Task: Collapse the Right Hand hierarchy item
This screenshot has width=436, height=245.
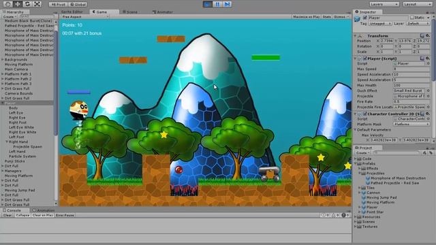Action: (7, 142)
